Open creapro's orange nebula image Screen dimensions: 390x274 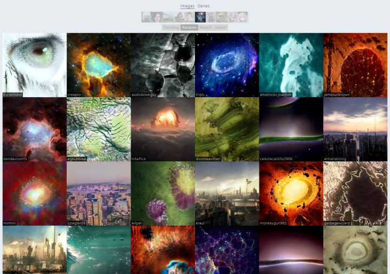[x=99, y=65]
